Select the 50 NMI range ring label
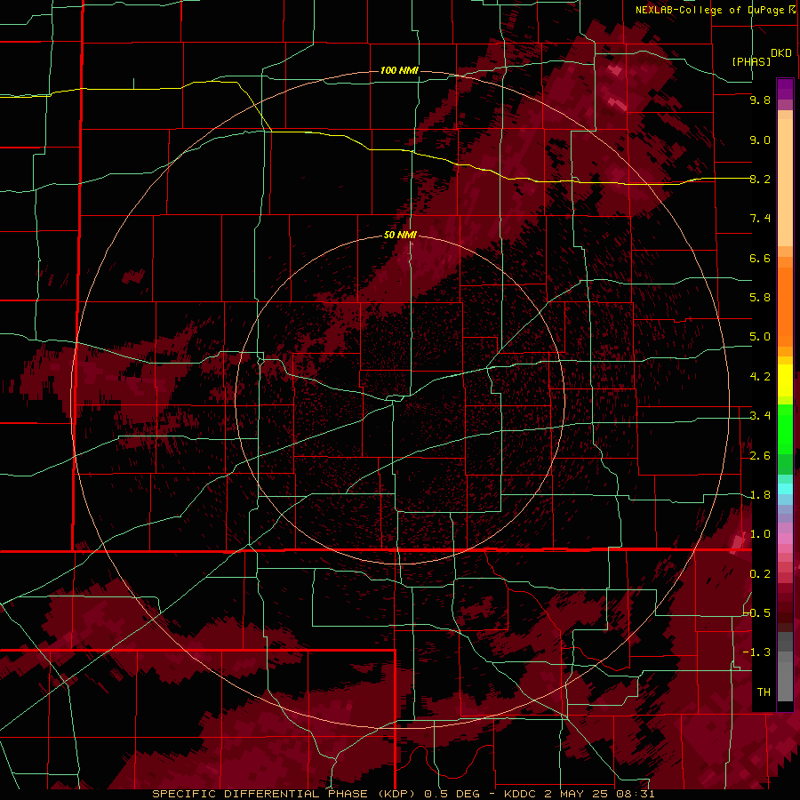This screenshot has width=800, height=800. [x=400, y=236]
